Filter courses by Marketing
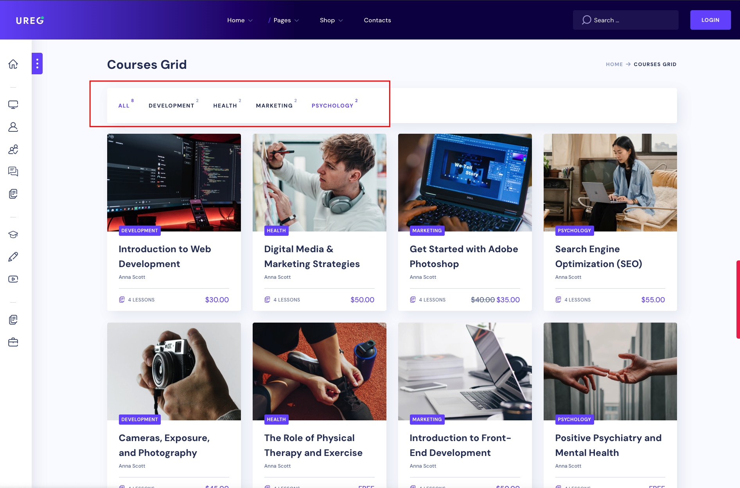Image resolution: width=740 pixels, height=488 pixels. [x=274, y=106]
